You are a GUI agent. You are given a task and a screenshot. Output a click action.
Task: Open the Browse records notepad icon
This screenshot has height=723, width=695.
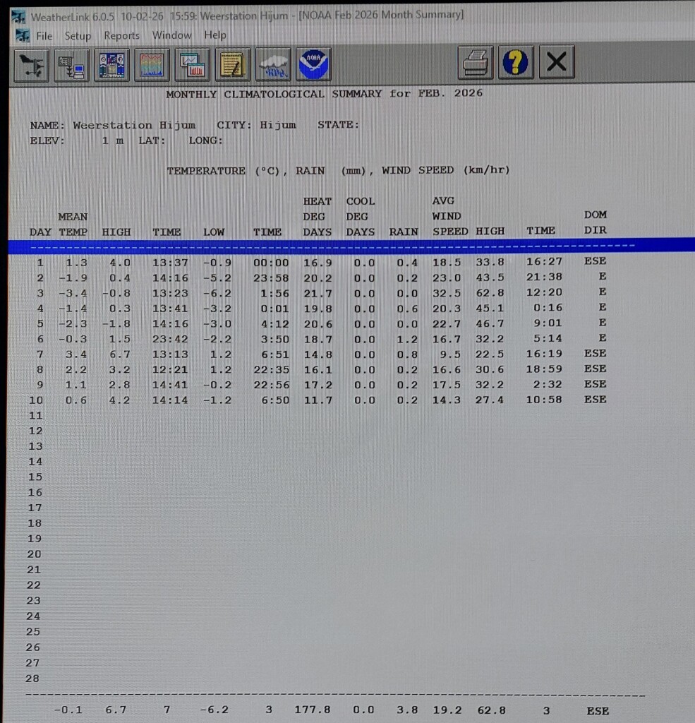(233, 64)
